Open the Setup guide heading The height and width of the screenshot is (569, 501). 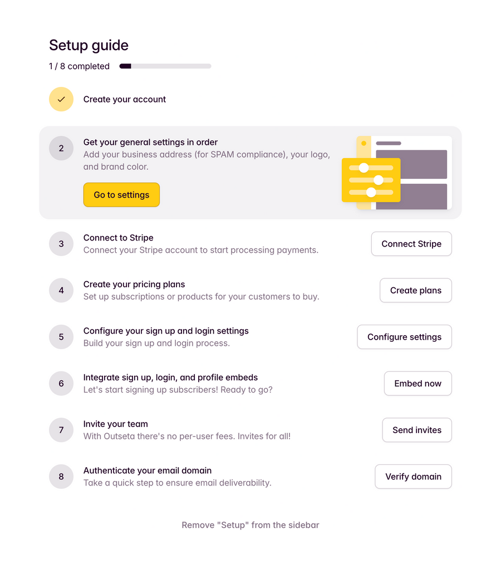click(89, 45)
